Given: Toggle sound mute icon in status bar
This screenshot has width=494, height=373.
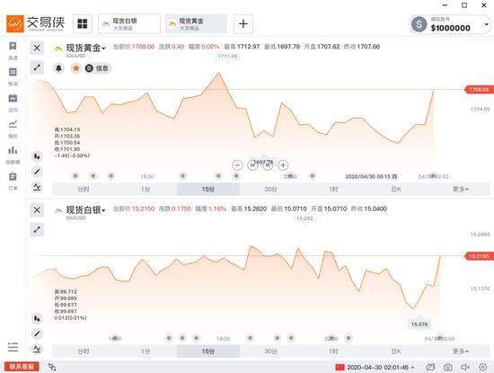Looking at the screenshot, I should tap(465, 367).
